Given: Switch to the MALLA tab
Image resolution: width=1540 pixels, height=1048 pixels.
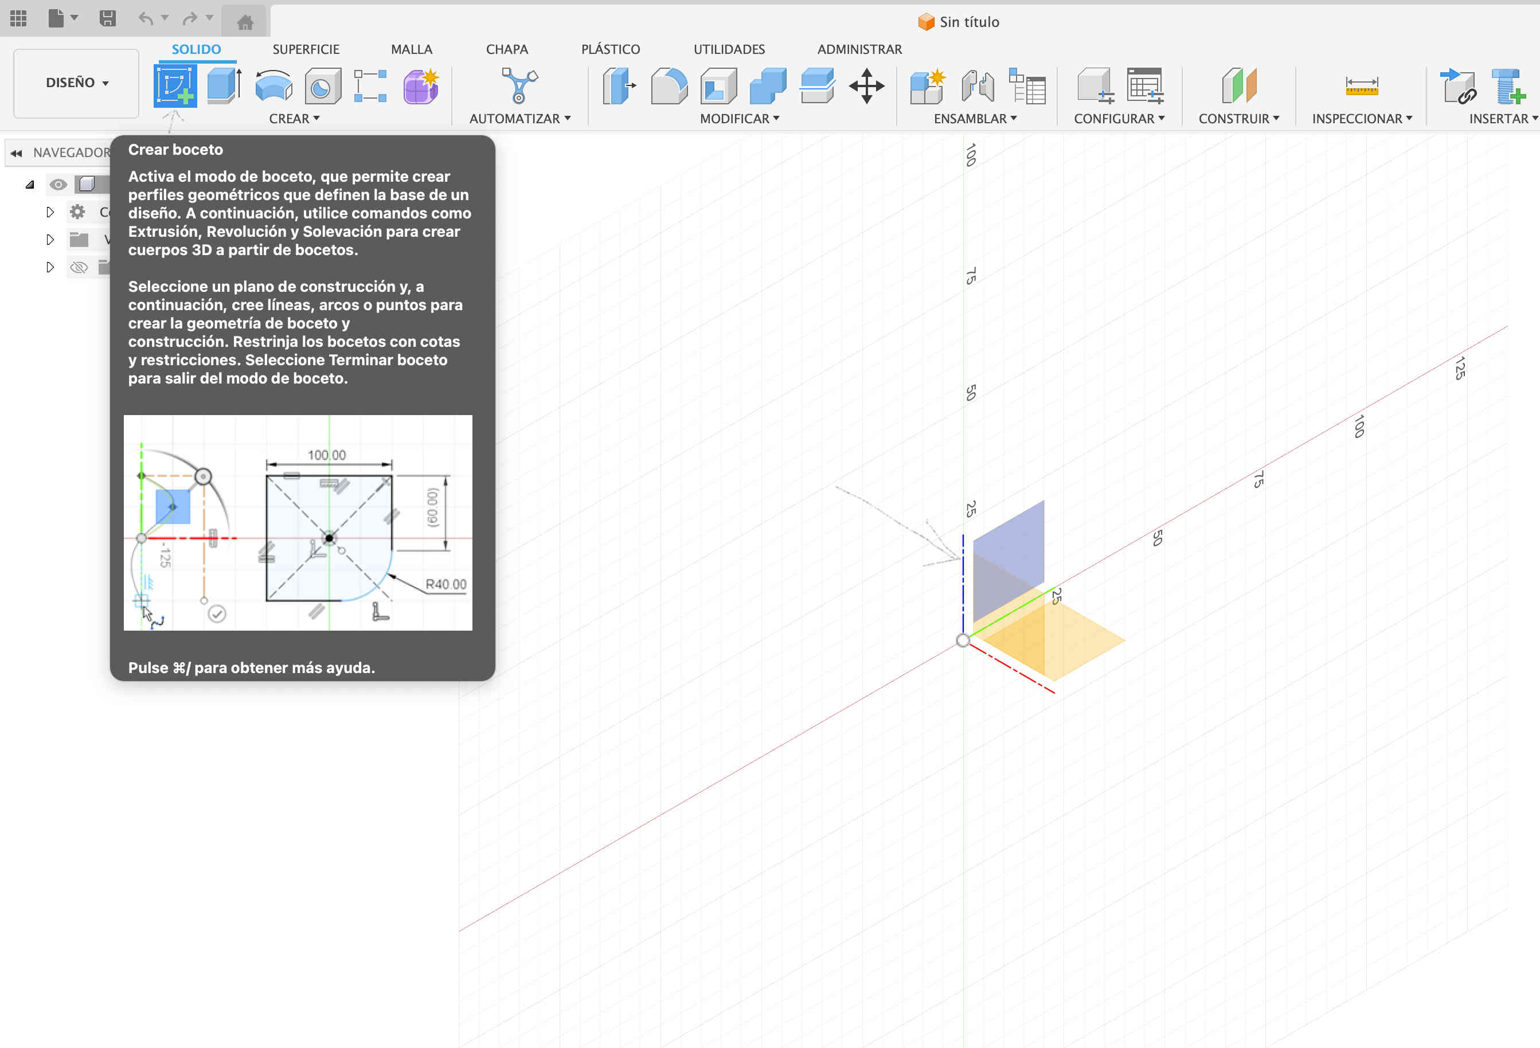Looking at the screenshot, I should 412,50.
